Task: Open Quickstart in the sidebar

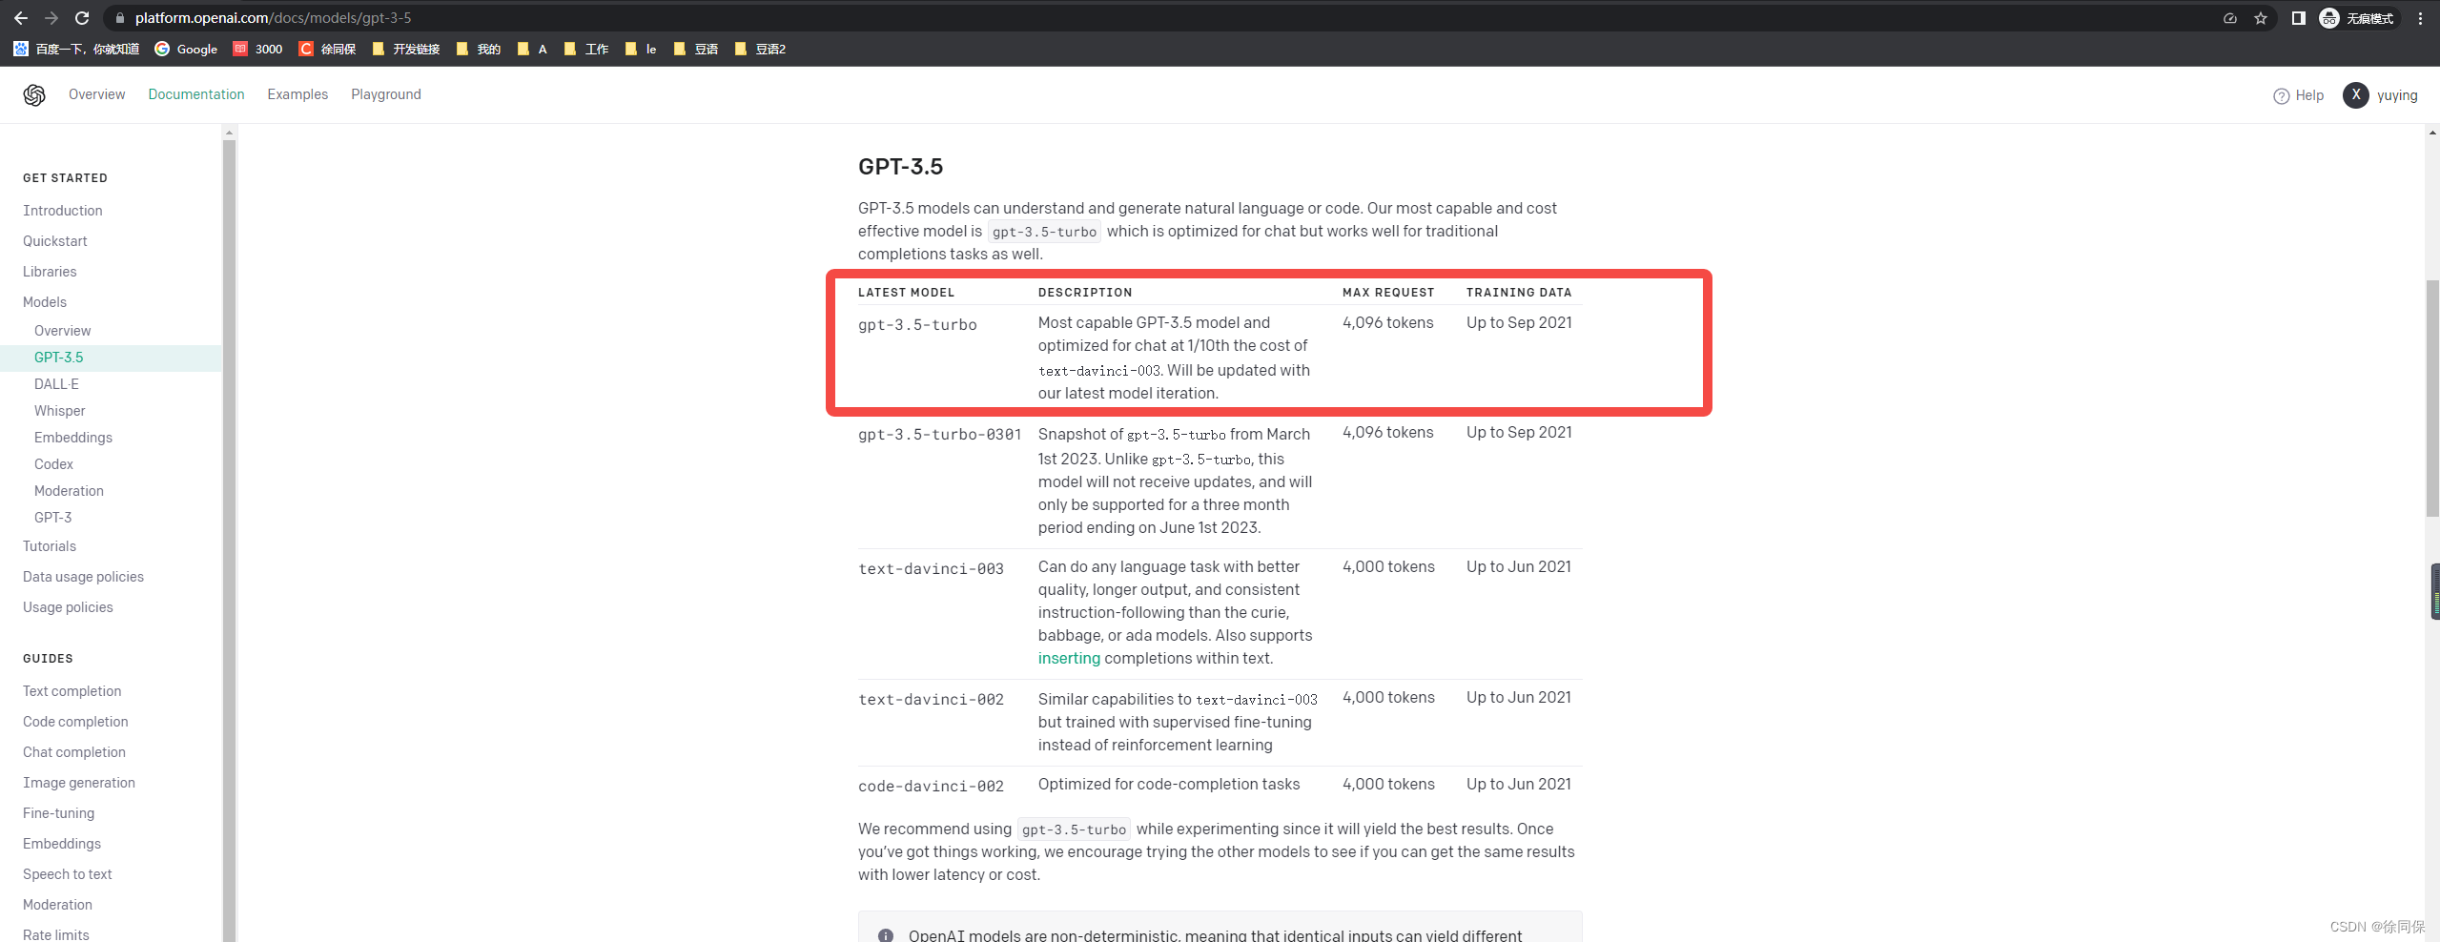Action: pos(55,241)
